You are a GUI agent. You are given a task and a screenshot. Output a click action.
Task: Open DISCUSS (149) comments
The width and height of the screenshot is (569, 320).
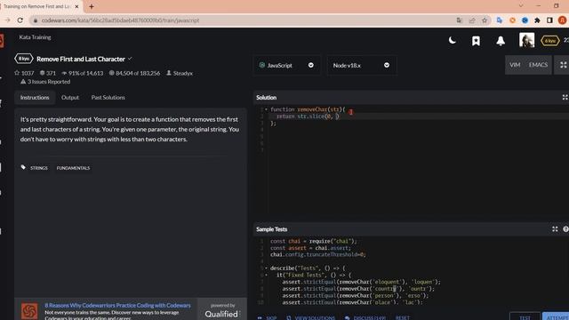pos(365,317)
